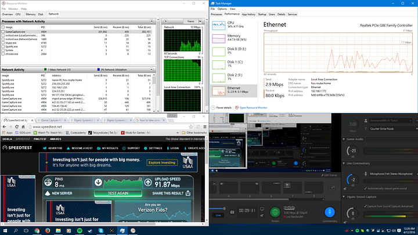Toggle Automatically reduce game sound checkbox
Screen dimensions: 418x235
[x=364, y=189]
